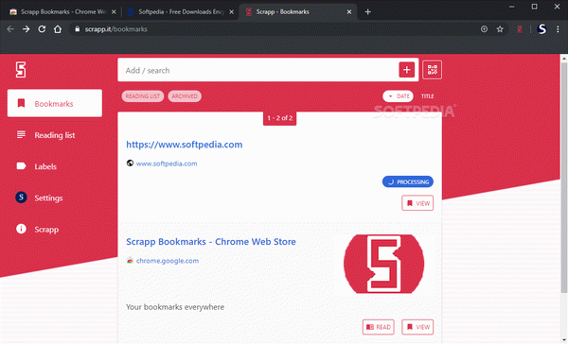Viewport: 568px width, 344px height.
Task: Bookmark this page with the star
Action: coord(500,29)
